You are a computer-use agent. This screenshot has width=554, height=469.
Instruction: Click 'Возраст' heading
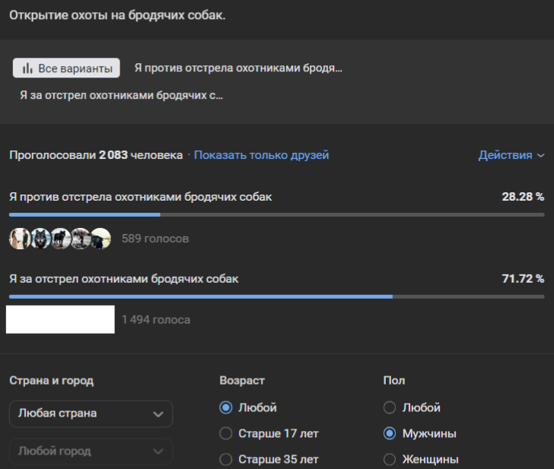[x=242, y=380]
